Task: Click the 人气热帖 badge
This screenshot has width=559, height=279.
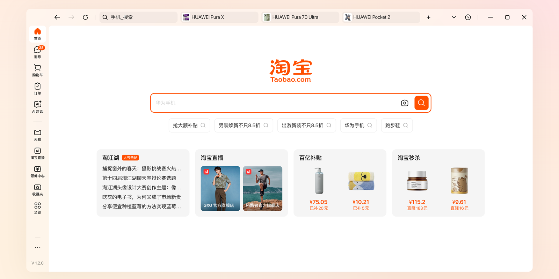Action: (x=130, y=158)
